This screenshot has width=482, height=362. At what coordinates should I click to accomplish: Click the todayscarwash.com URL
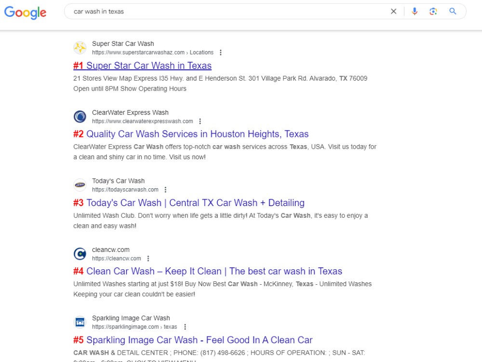125,190
